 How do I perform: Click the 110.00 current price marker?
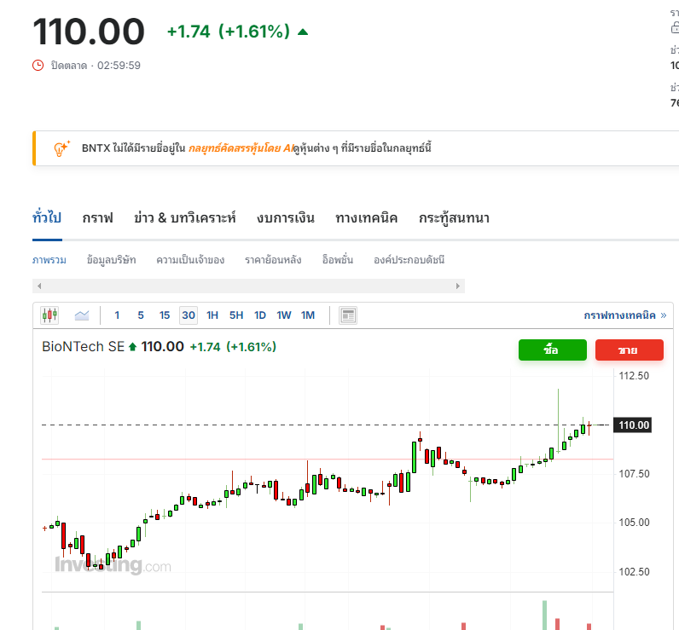pos(633,425)
